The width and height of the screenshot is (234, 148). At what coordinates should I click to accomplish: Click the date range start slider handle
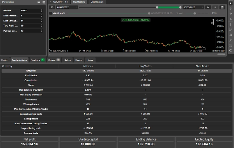[157, 7]
